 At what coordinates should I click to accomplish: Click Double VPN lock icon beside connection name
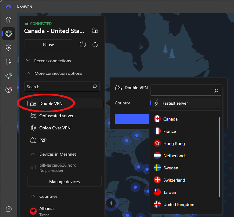(x=95, y=31)
